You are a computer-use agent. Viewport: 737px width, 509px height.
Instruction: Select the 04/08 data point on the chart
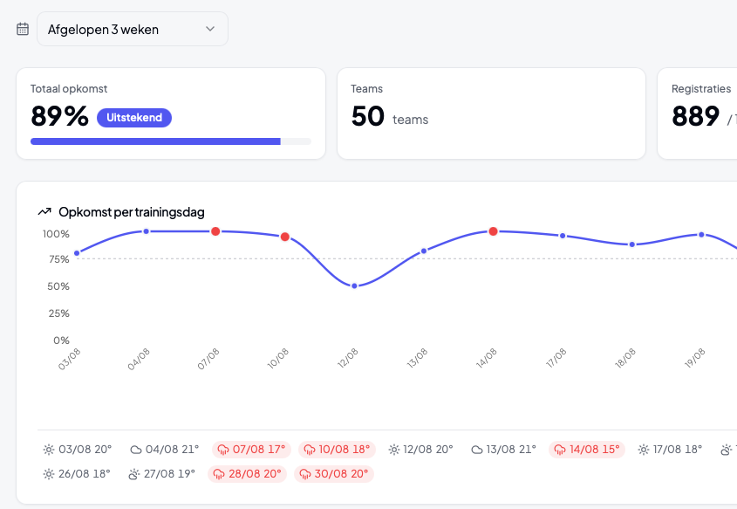point(147,231)
